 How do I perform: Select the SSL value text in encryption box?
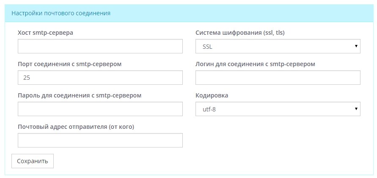coord(207,47)
